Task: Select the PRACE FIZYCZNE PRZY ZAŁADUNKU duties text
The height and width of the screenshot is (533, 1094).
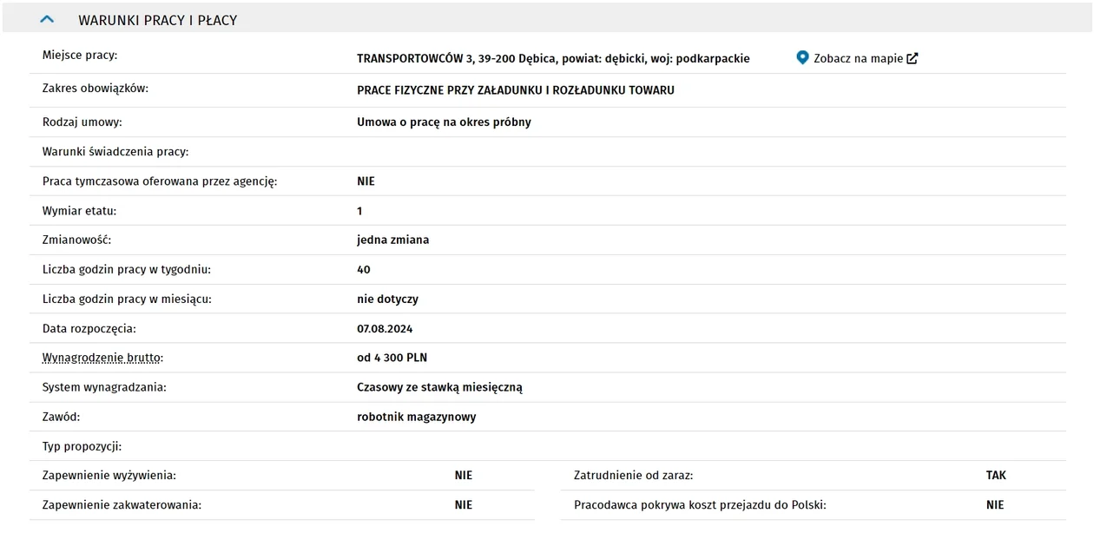Action: click(516, 90)
